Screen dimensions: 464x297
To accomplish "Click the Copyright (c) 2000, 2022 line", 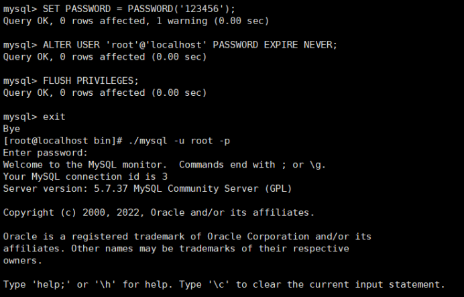I will coord(158,213).
